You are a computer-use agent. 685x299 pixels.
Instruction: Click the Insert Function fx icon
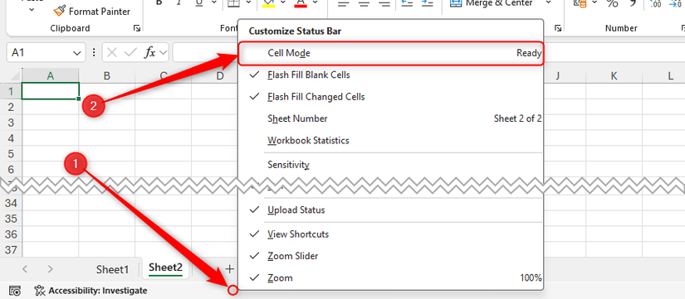point(149,53)
